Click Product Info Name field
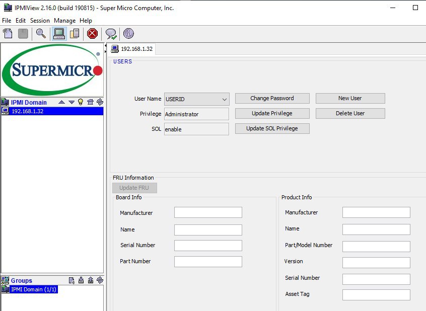This screenshot has height=311, width=426. [376, 229]
